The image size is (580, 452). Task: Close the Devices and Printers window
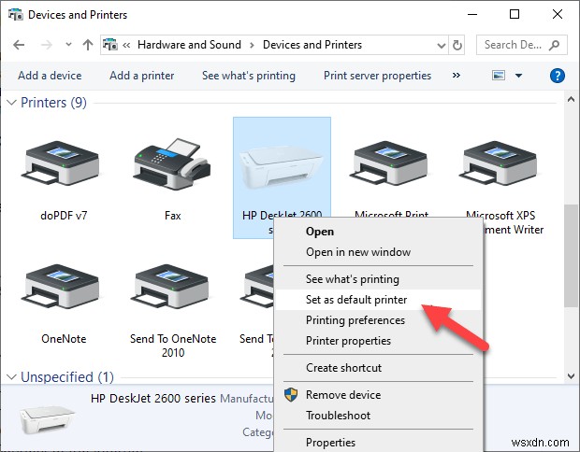[558, 14]
